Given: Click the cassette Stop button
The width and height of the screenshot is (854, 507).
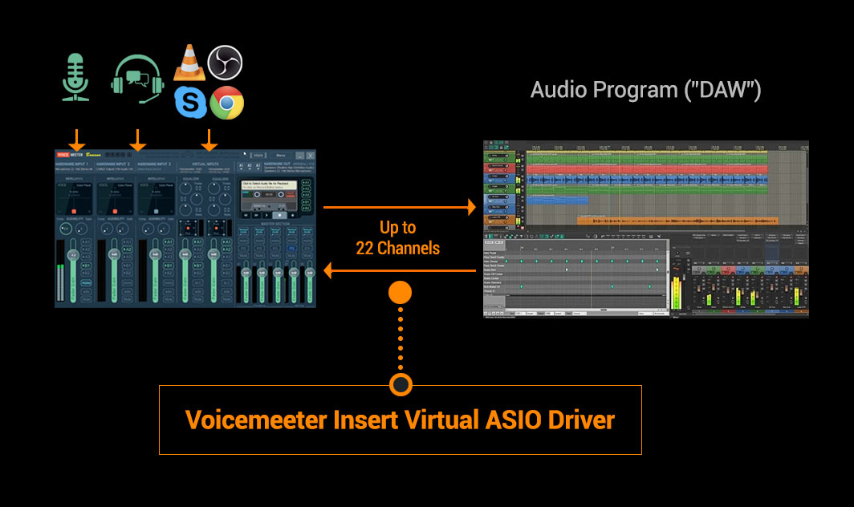Looking at the screenshot, I should point(279,215).
